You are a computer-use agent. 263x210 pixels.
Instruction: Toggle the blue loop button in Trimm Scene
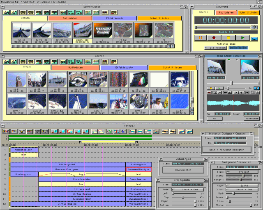[x=257, y=88]
